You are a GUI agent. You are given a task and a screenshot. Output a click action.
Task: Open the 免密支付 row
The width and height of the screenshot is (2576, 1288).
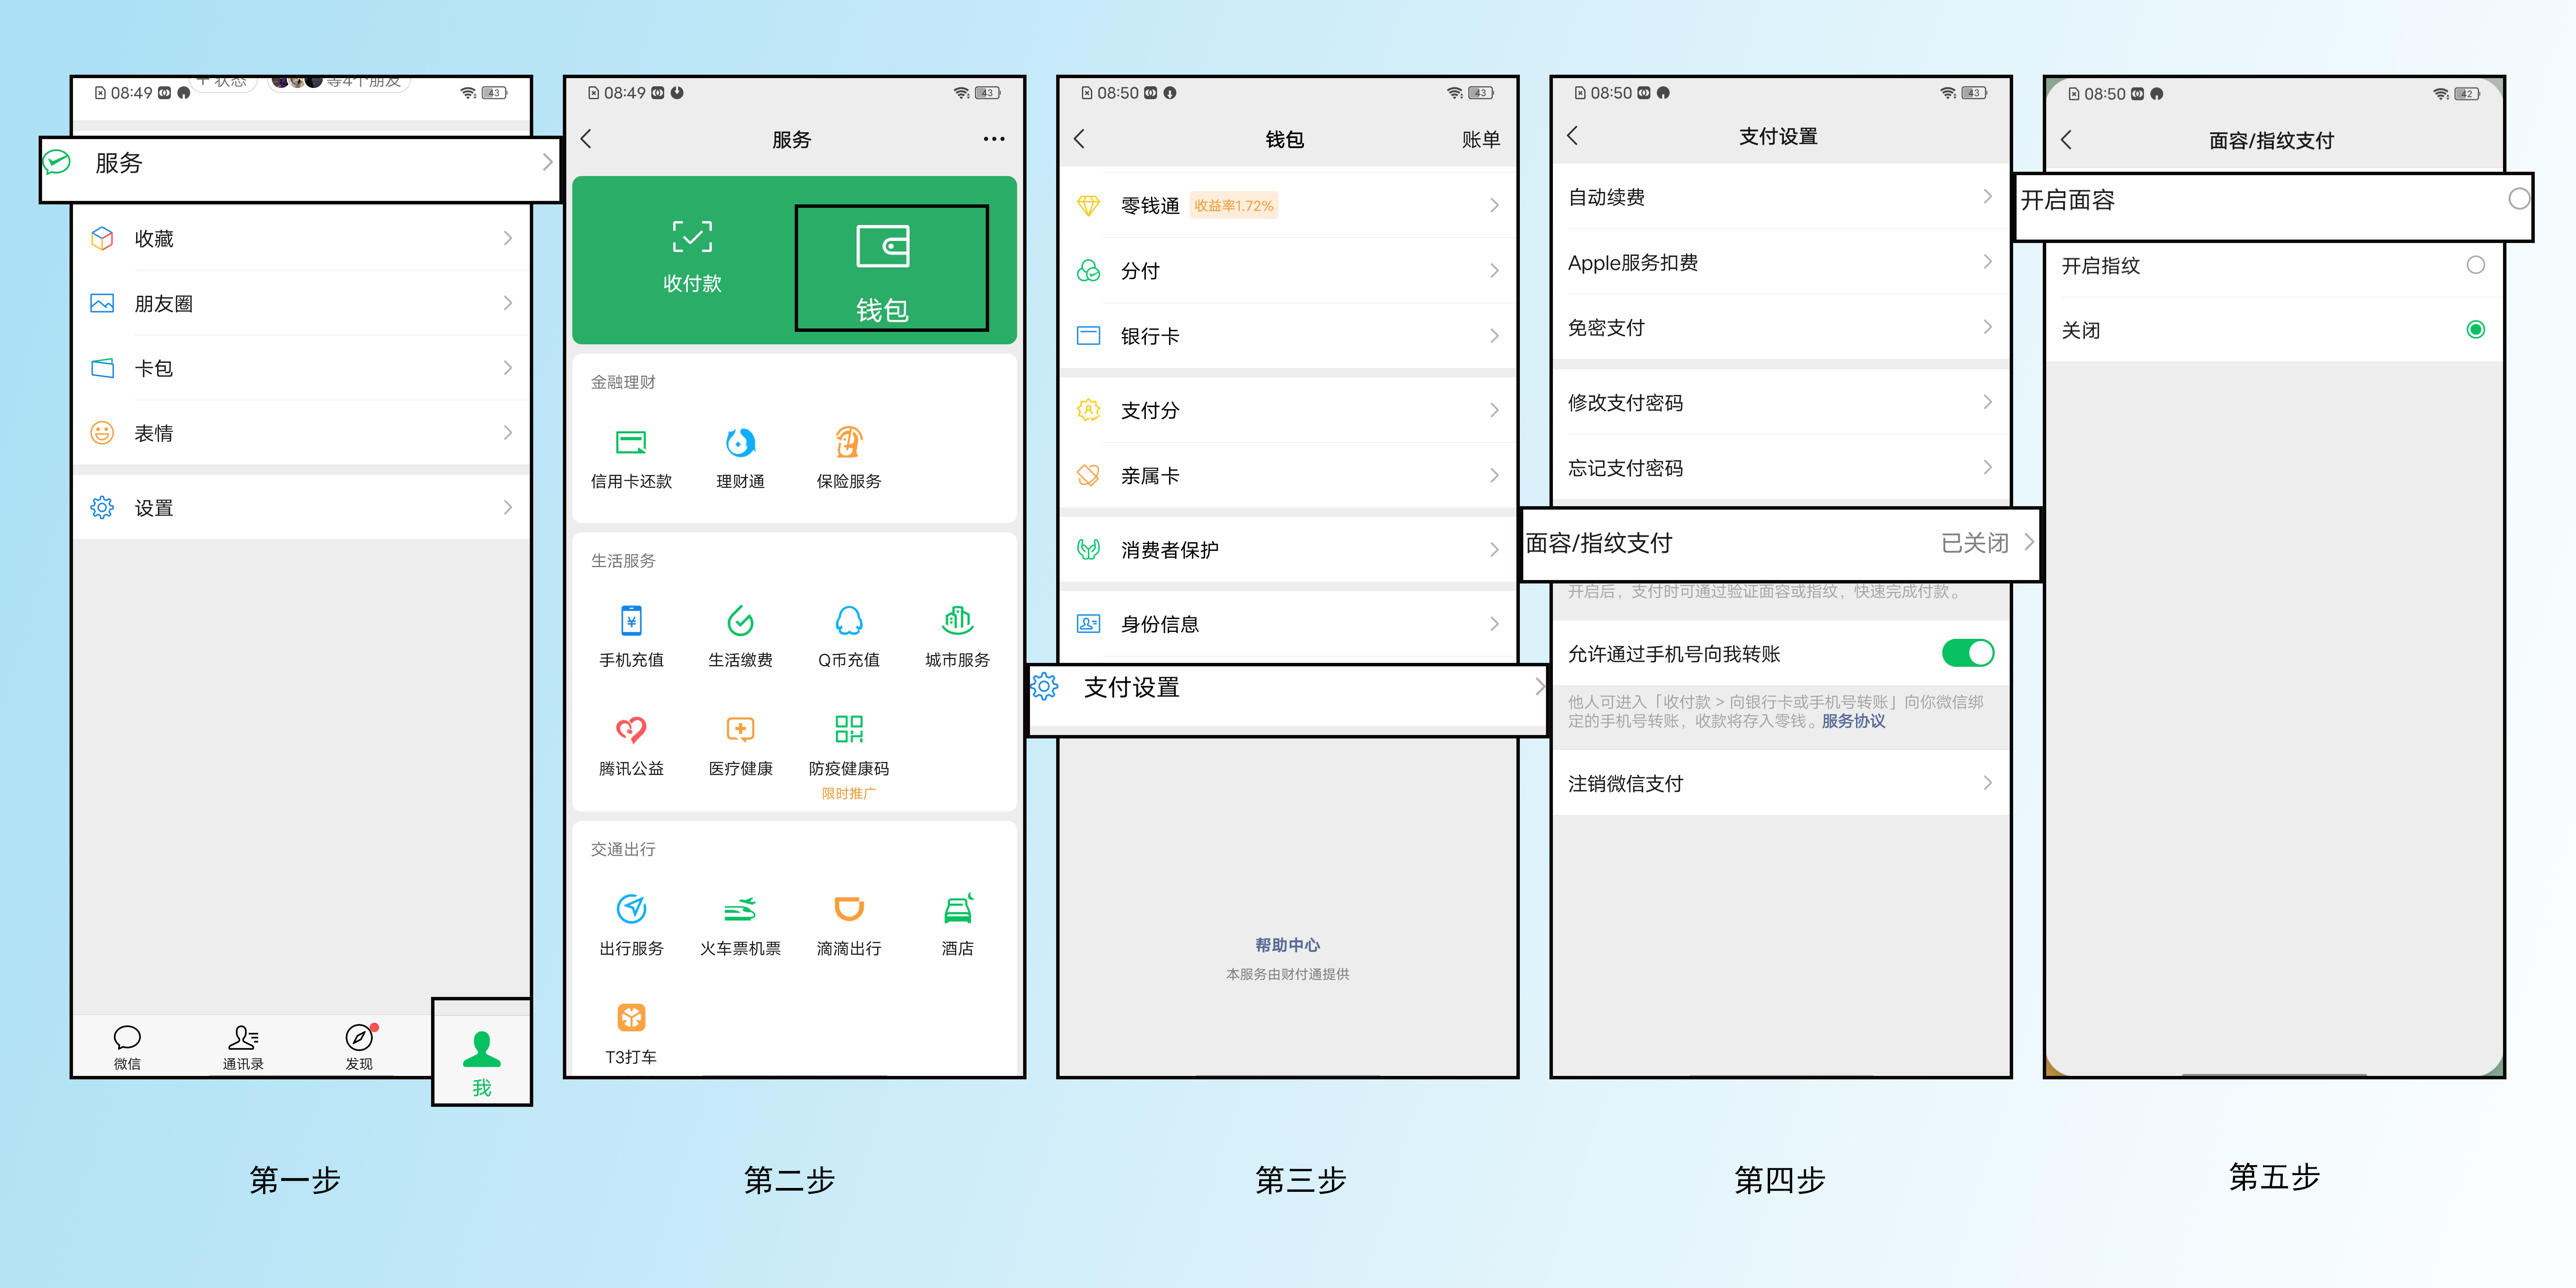1780,328
